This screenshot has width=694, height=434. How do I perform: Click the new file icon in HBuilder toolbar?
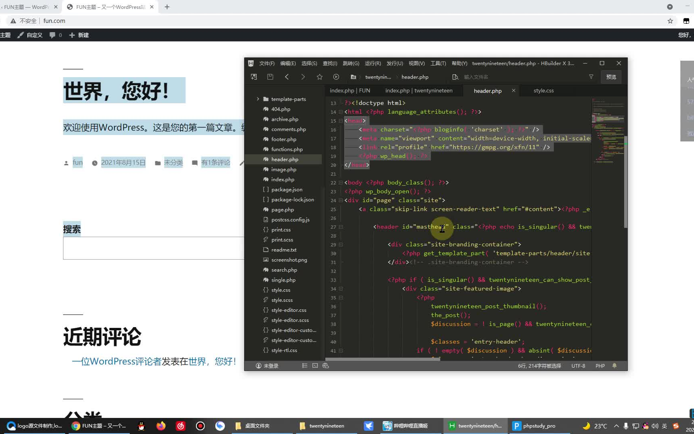click(254, 77)
